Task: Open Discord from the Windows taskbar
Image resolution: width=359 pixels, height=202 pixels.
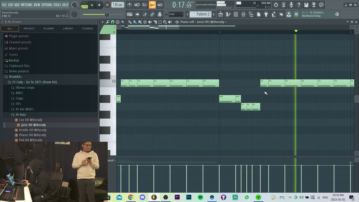Action: point(142,198)
